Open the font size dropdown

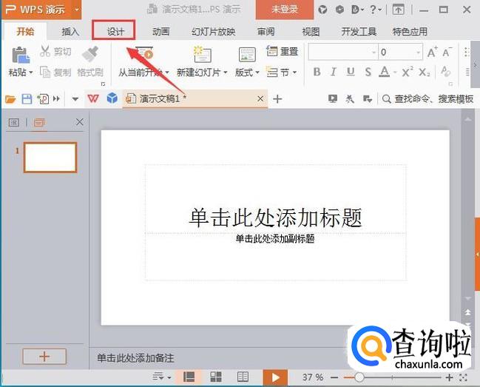point(418,53)
